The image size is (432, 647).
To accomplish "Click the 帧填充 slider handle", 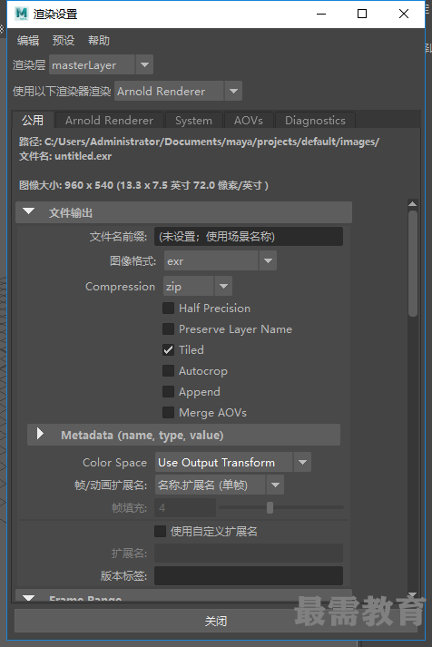I will coord(270,507).
